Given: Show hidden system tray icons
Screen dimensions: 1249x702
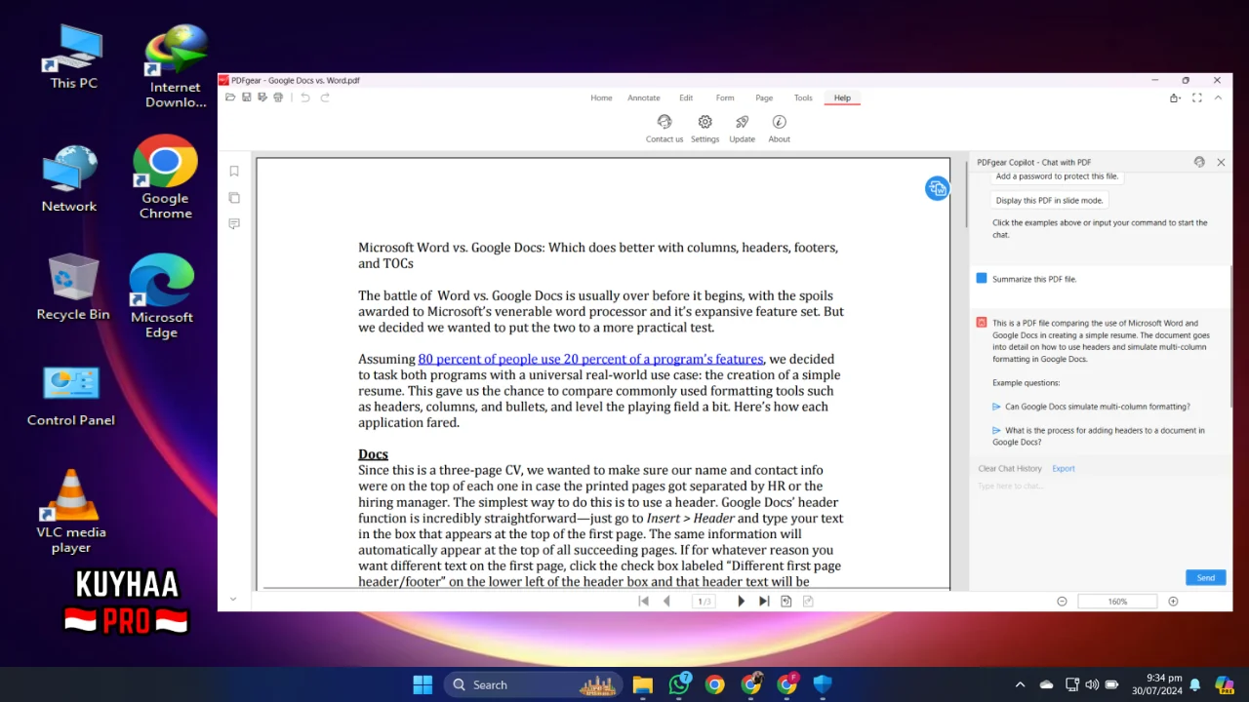Looking at the screenshot, I should pyautogui.click(x=1021, y=684).
